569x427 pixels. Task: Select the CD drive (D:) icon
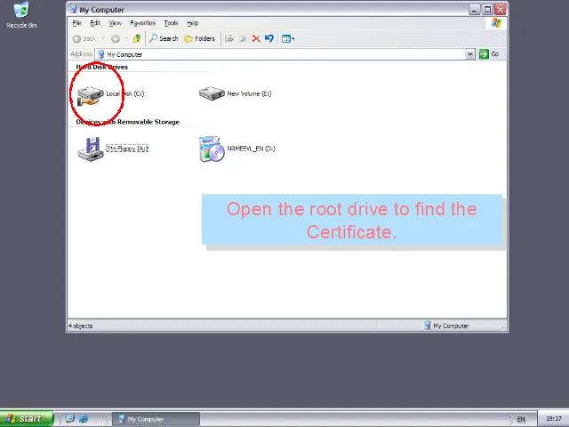click(212, 149)
